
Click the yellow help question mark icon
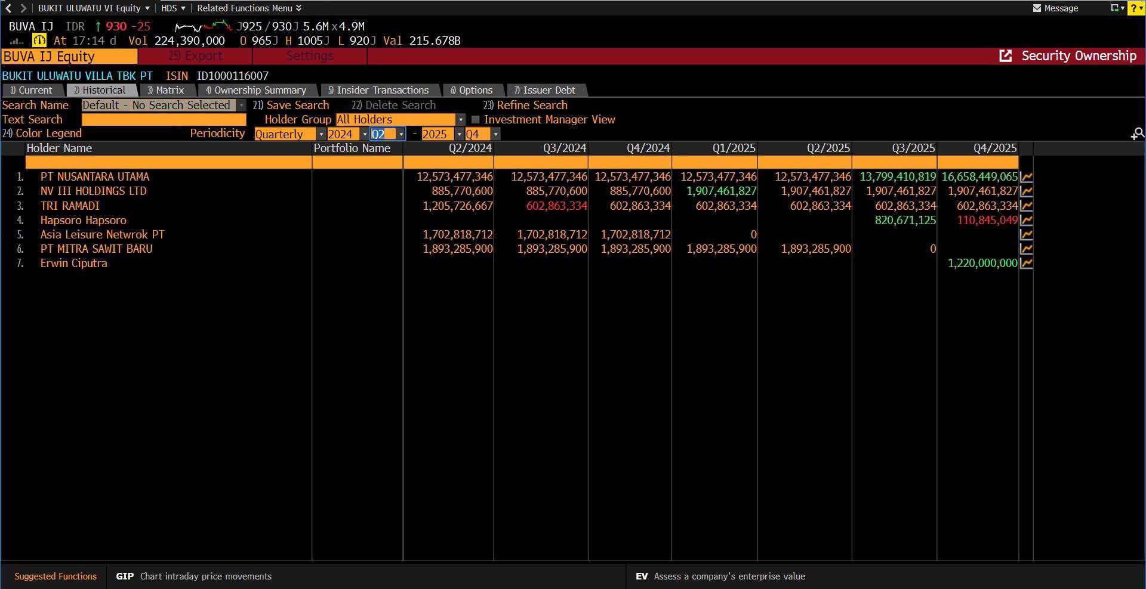pyautogui.click(x=1136, y=8)
